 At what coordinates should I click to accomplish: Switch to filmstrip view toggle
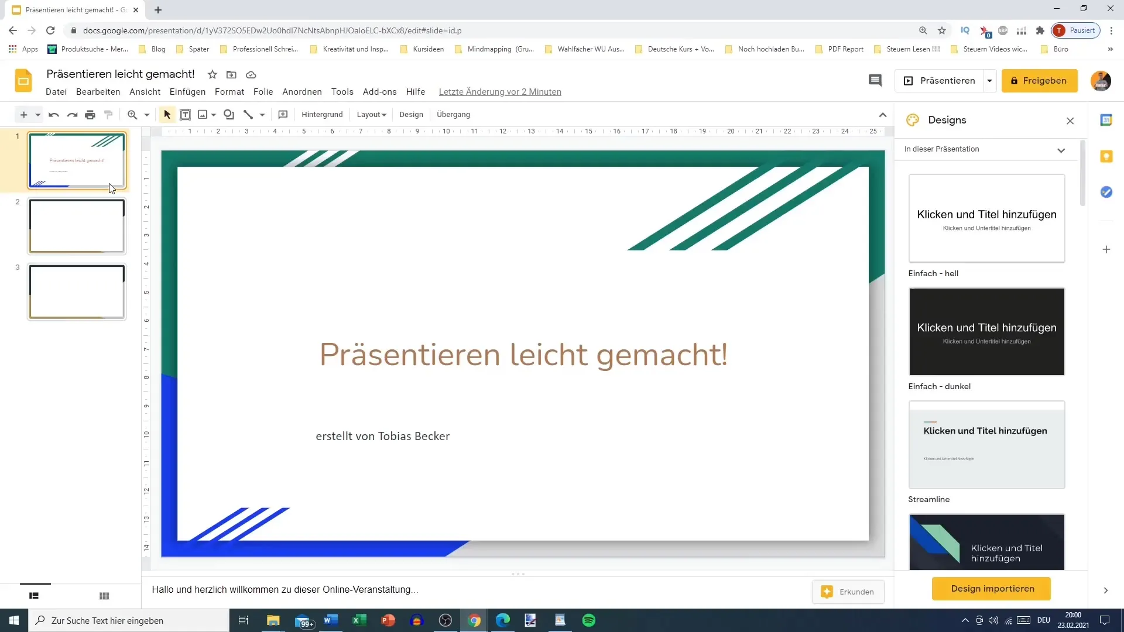coord(34,596)
